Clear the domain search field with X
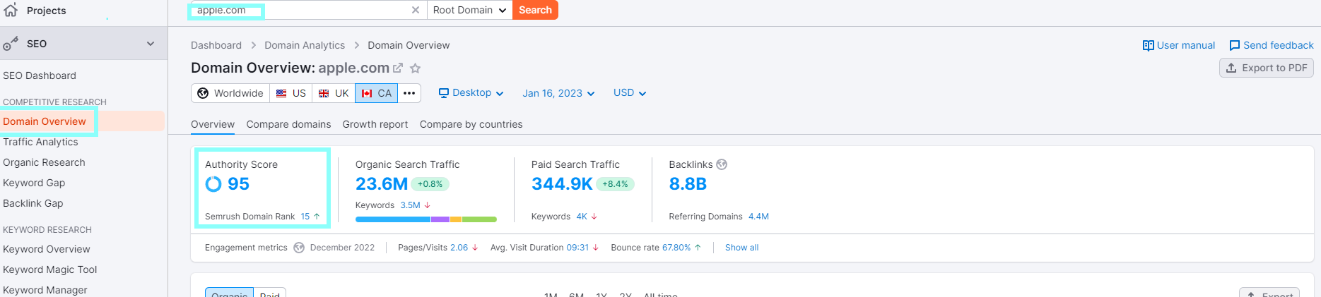 [416, 10]
